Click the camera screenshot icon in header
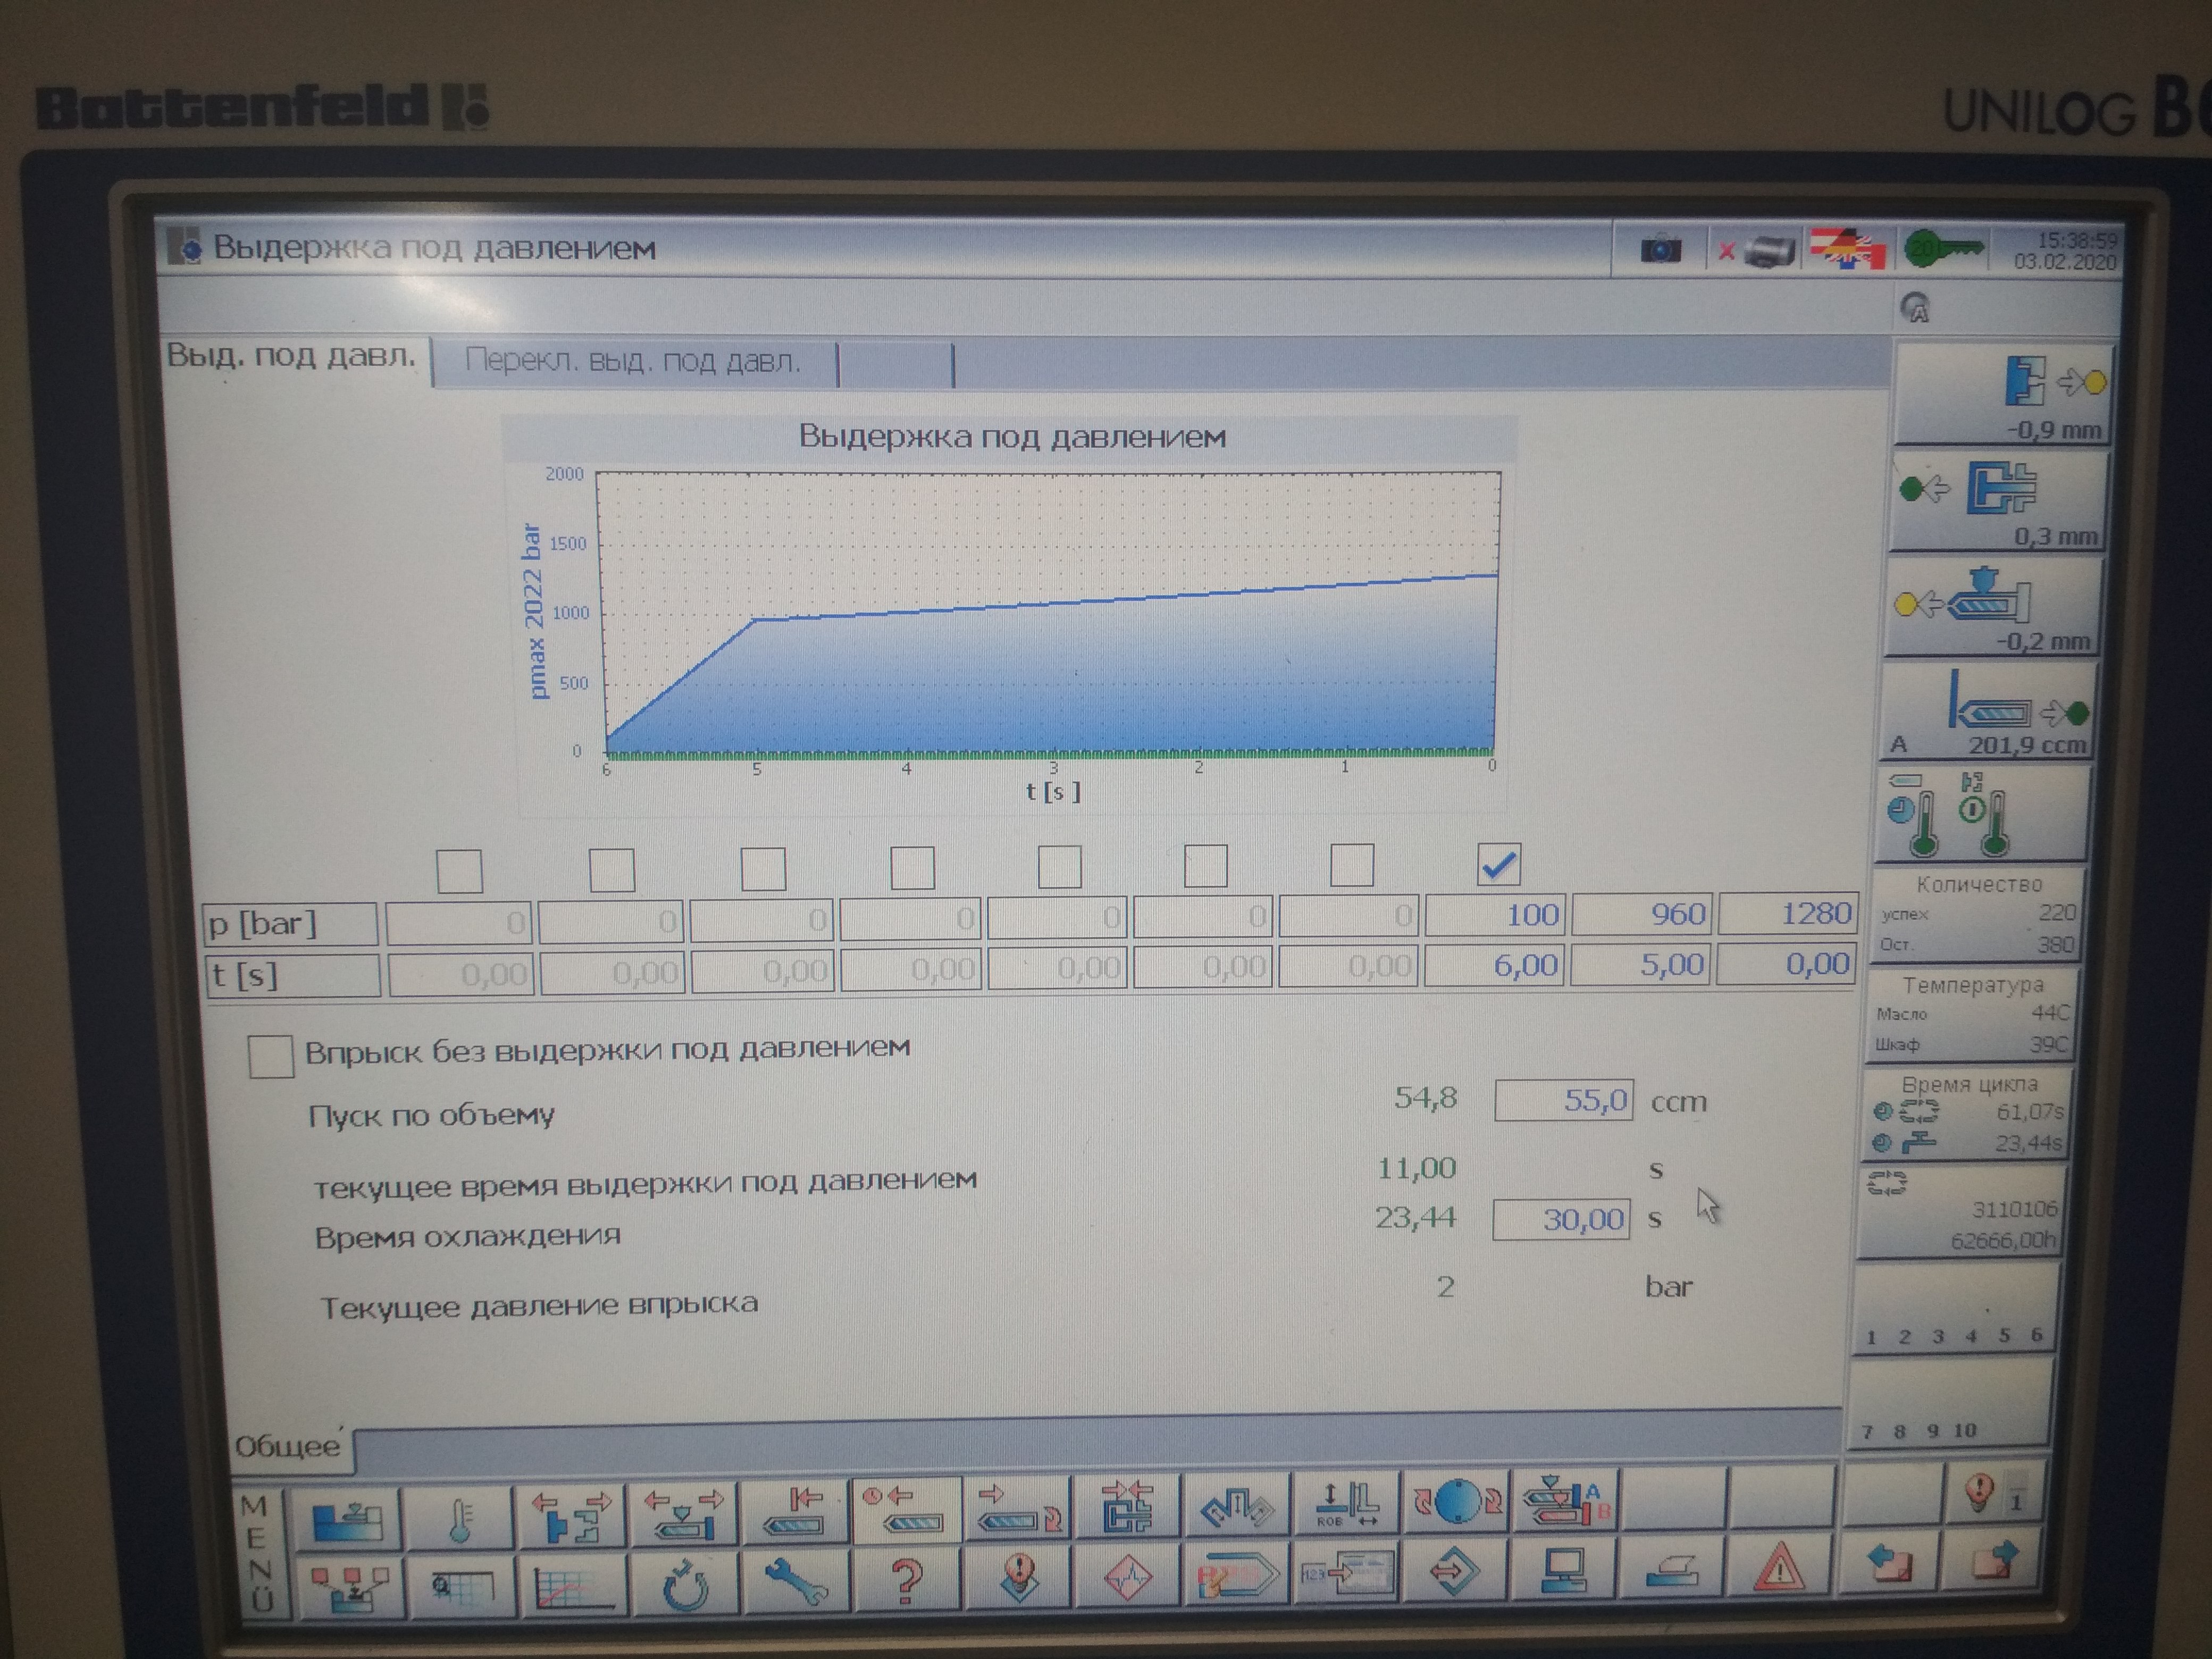 1660,248
